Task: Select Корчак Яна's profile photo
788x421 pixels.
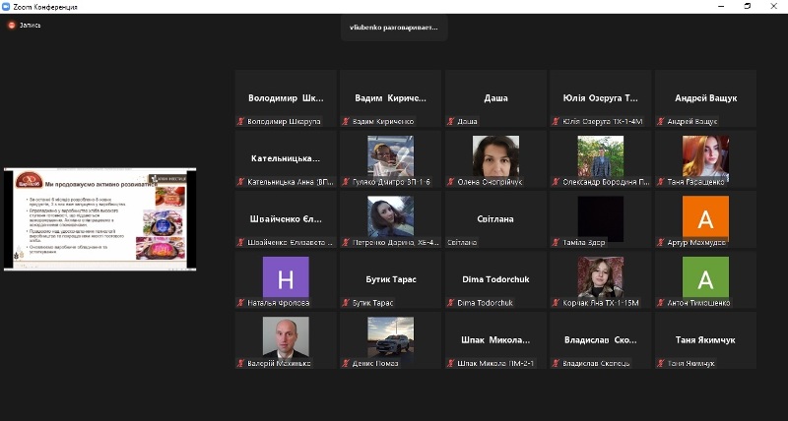Action: point(601,277)
